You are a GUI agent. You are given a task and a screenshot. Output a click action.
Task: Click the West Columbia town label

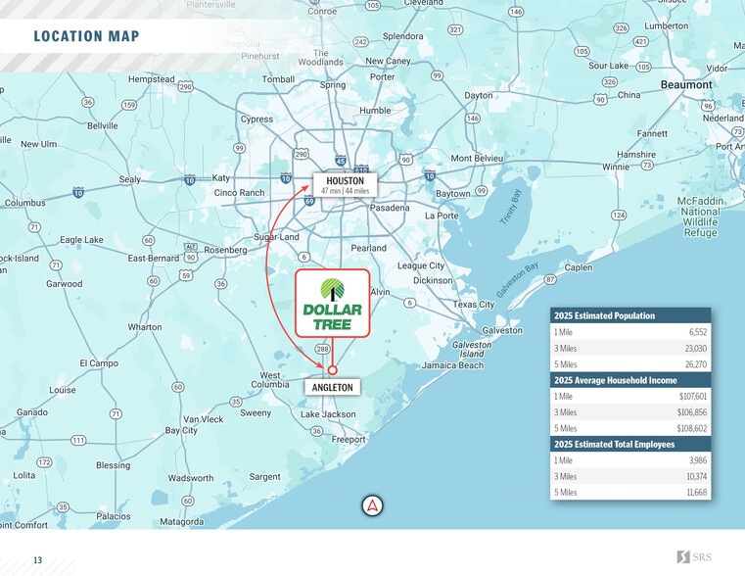pos(270,380)
